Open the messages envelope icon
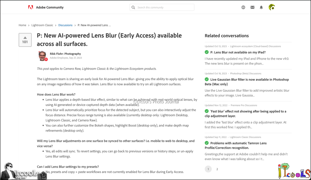Viewport: 311px width, 180px height. (x=252, y=7)
